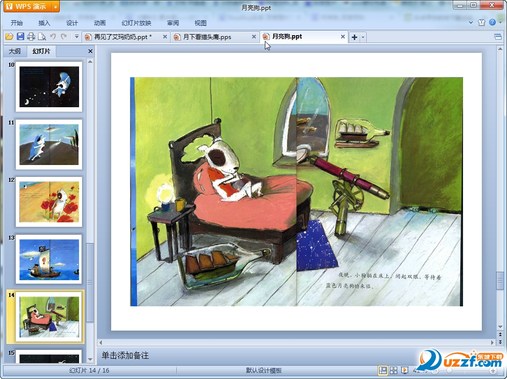The image size is (507, 379).
Task: Click 单击添加备注 notes field
Action: tap(125, 355)
